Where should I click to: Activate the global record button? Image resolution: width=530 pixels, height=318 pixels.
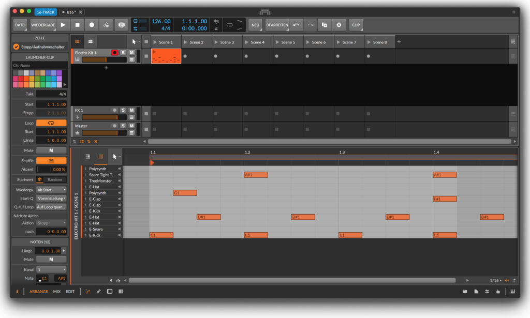click(x=92, y=25)
